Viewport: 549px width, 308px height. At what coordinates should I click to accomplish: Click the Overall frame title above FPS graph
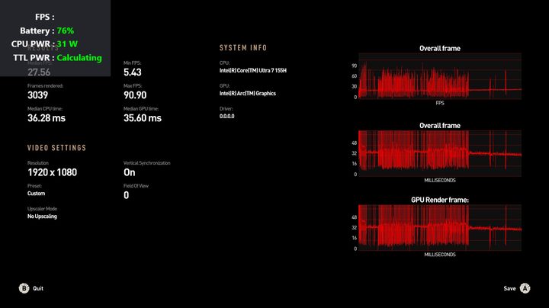440,49
